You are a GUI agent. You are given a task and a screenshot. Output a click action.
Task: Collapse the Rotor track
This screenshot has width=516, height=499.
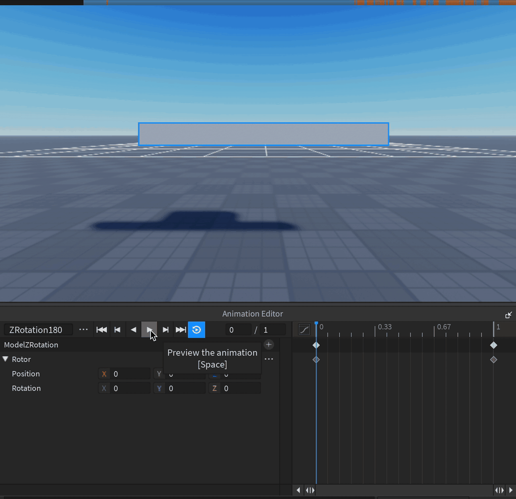pyautogui.click(x=6, y=359)
